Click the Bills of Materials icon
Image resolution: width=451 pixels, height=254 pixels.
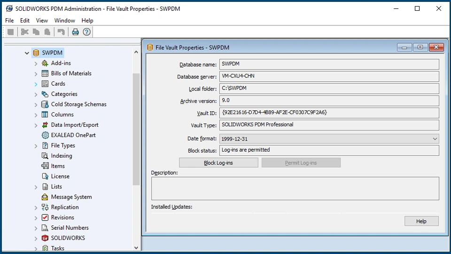pyautogui.click(x=45, y=73)
